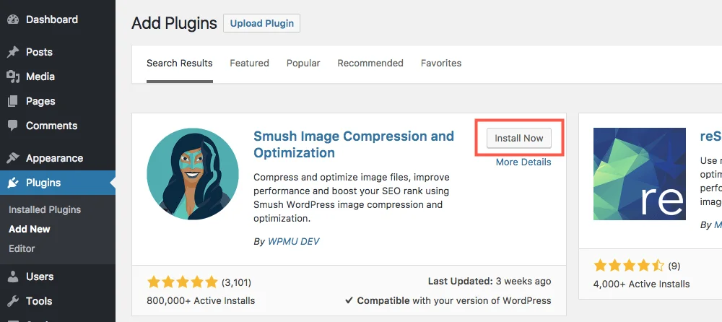Click the WPMU DEV author link
Screen dimensions: 722x322
pyautogui.click(x=293, y=241)
